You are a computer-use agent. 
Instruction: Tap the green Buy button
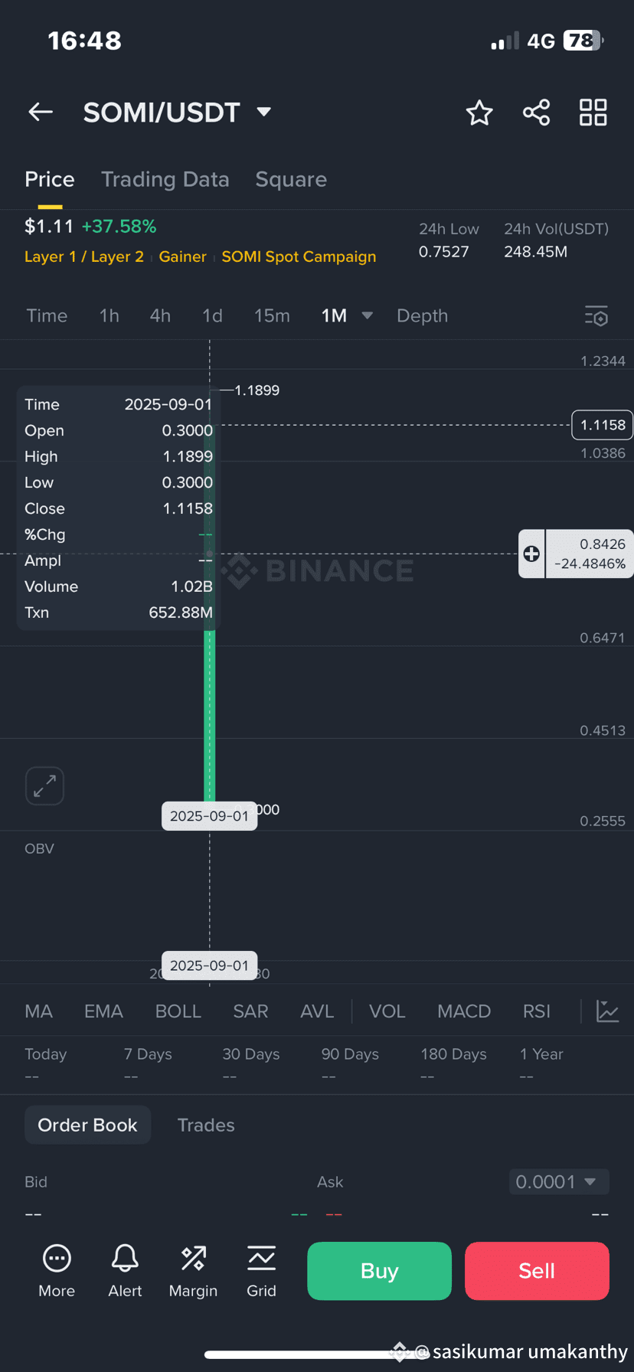pyautogui.click(x=379, y=1271)
